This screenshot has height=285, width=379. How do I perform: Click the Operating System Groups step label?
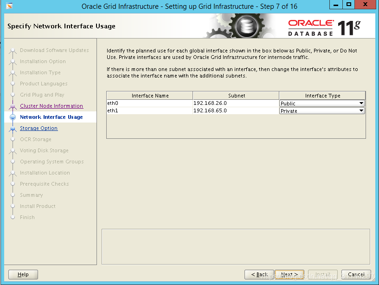point(52,162)
